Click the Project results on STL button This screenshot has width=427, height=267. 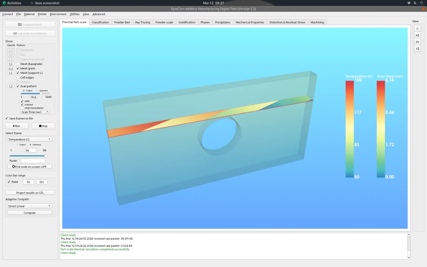click(x=30, y=193)
